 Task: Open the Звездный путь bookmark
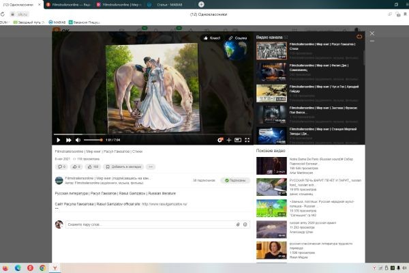(29, 23)
